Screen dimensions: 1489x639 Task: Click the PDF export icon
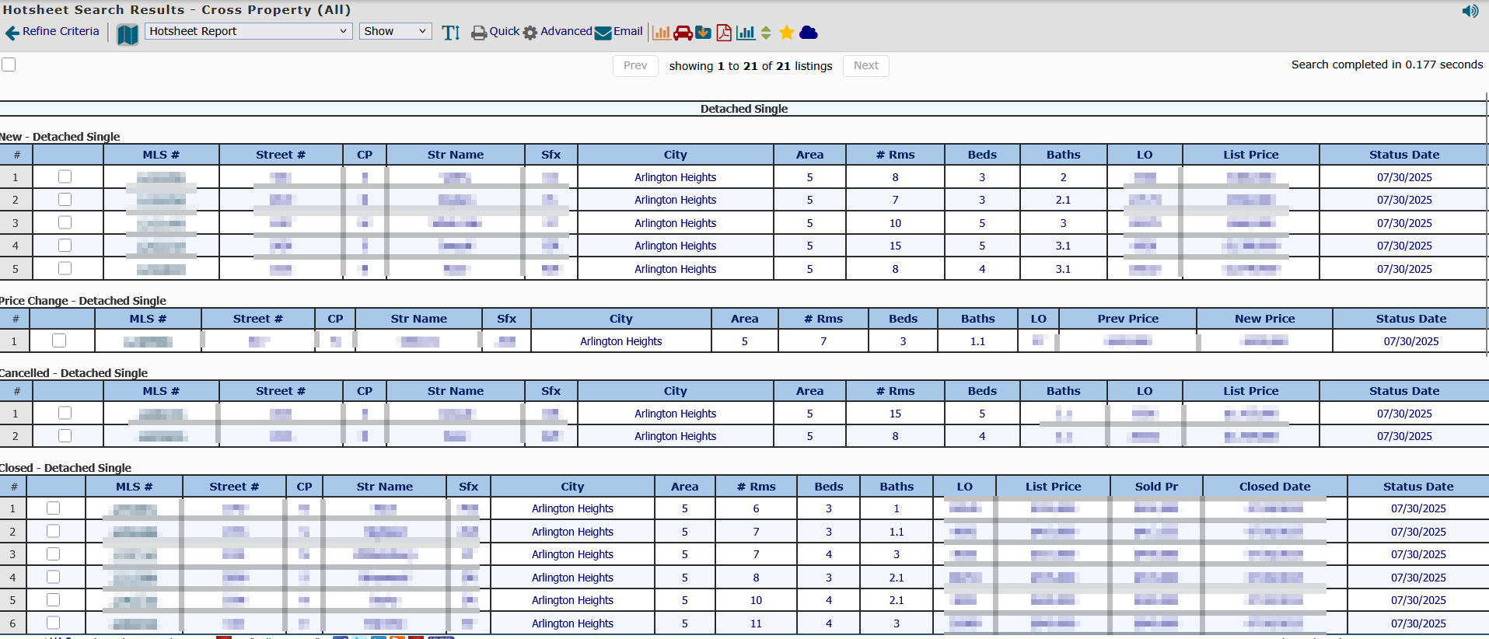pos(724,33)
